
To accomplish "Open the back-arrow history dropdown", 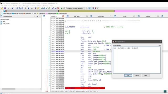I will click(x=10, y=8).
